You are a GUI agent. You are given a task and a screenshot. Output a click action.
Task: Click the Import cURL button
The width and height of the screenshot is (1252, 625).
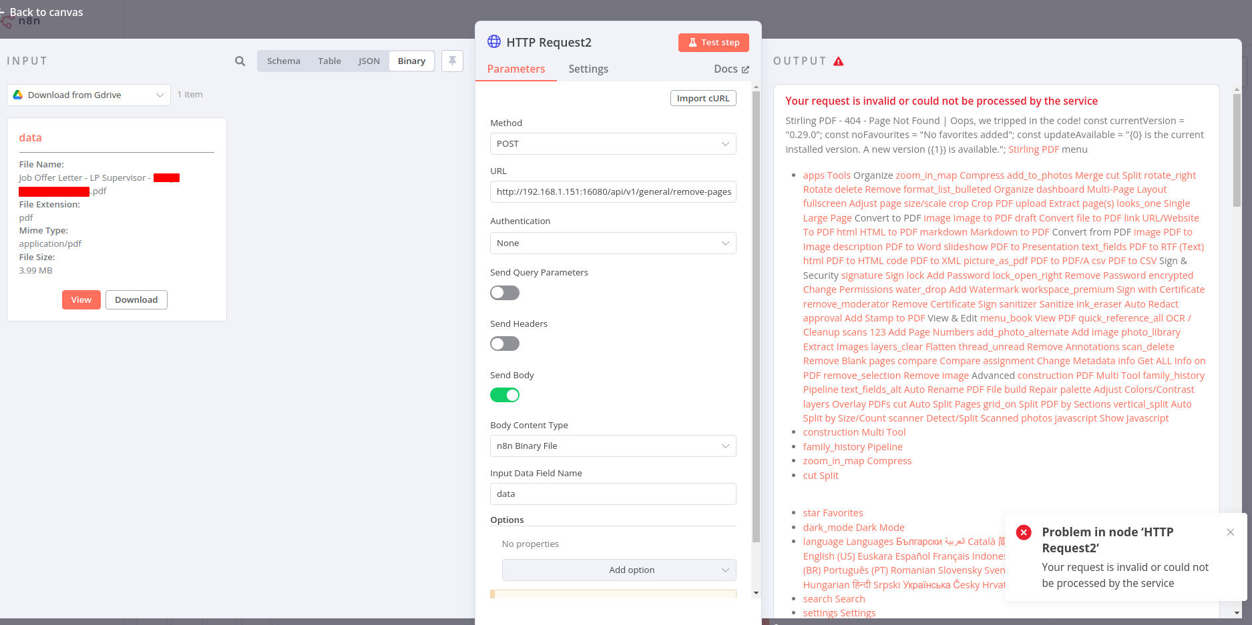(x=703, y=98)
